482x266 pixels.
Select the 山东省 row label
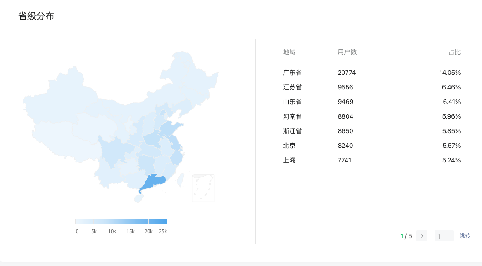point(292,102)
